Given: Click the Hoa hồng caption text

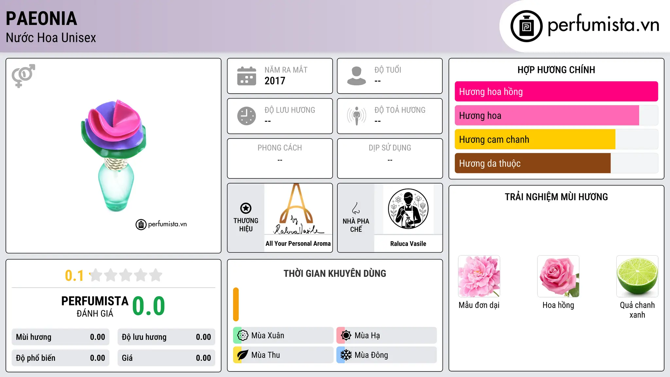Looking at the screenshot, I should (x=558, y=305).
